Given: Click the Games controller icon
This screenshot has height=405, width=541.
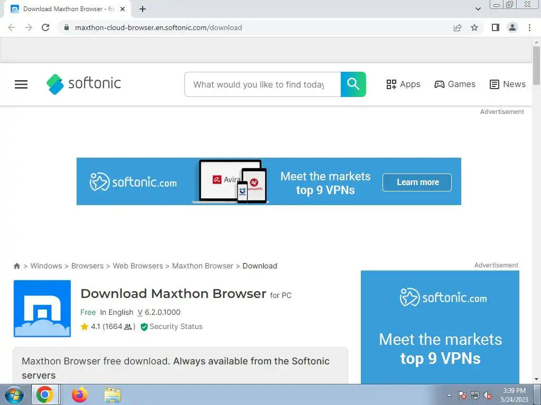Looking at the screenshot, I should [x=439, y=84].
